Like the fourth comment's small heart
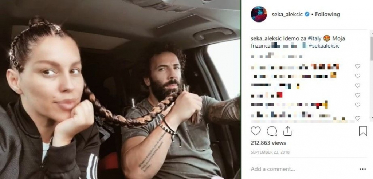Screen dimensions: 373x179 358,95
